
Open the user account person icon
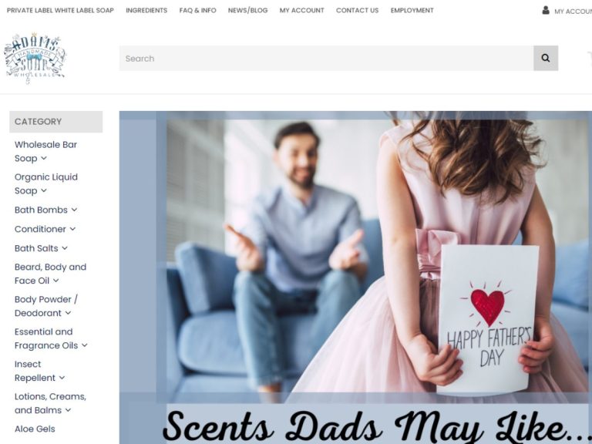546,11
